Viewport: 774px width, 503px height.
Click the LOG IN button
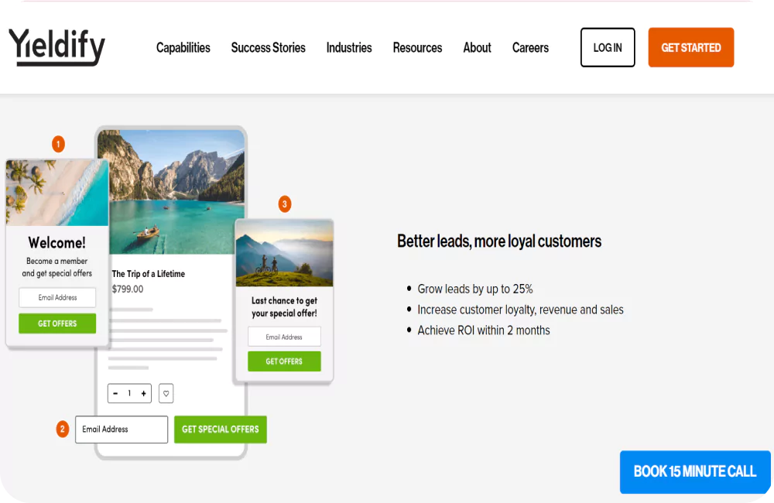point(608,47)
